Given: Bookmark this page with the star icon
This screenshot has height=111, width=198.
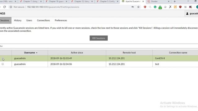Looking at the screenshot, I should 138,7.
